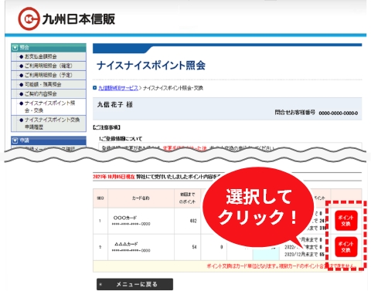Click the breadcrumb square icon
The image size is (371, 291).
[x=95, y=88]
